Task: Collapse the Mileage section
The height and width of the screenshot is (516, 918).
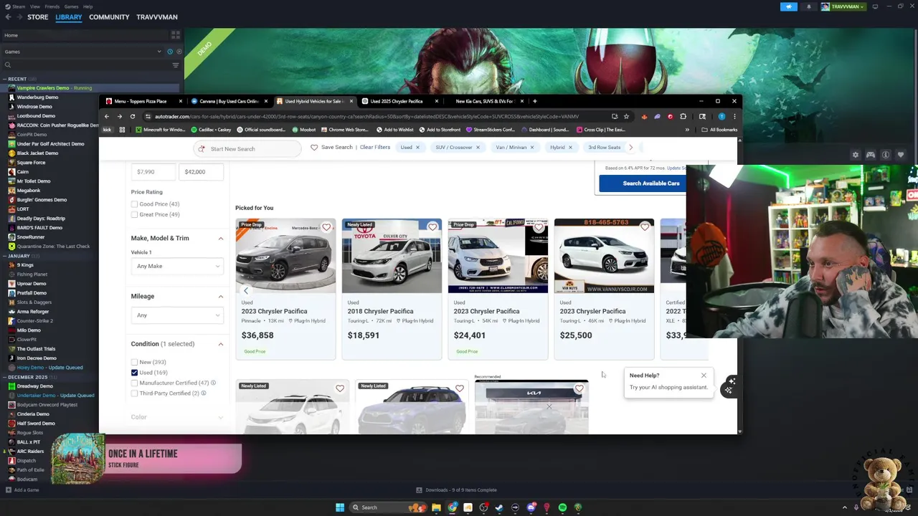Action: click(220, 297)
